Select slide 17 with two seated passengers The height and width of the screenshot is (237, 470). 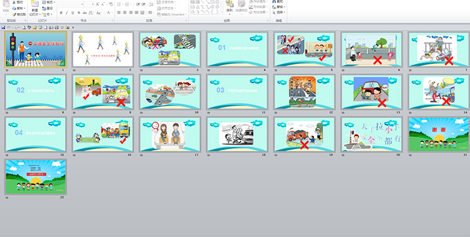[170, 134]
